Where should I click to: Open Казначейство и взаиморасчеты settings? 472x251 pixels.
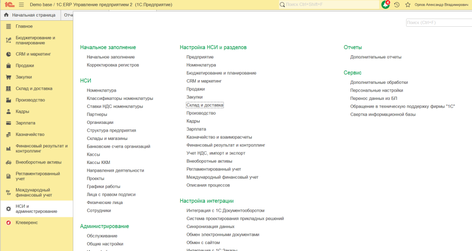219,137
